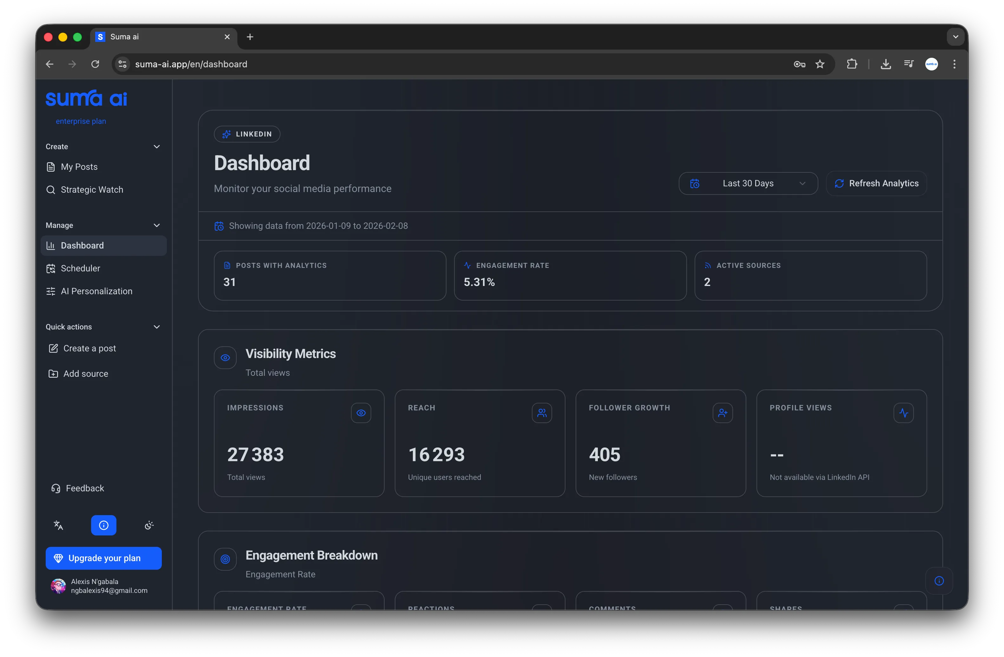The width and height of the screenshot is (1004, 657).
Task: Open the Chrome three-dot menu
Action: pos(954,64)
